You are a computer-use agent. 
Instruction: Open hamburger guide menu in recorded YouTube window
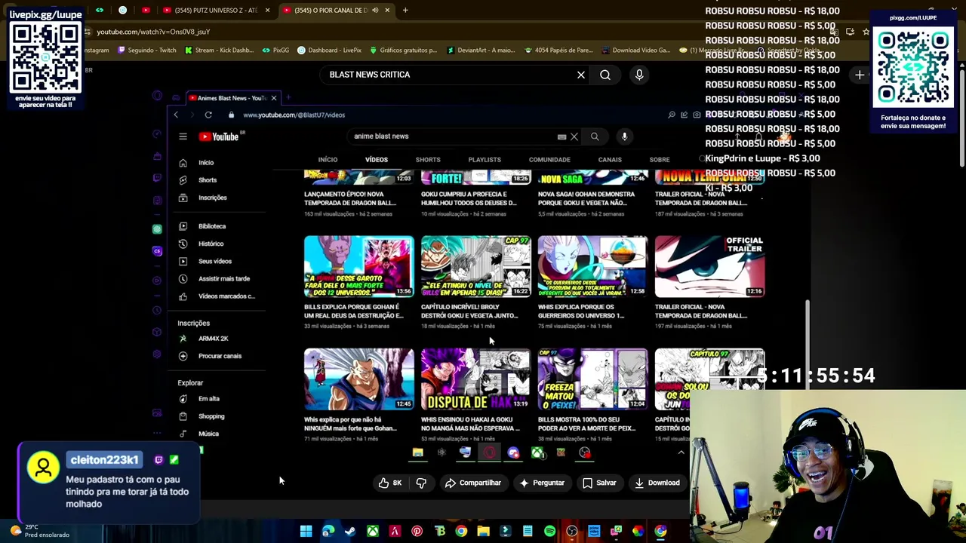tap(183, 137)
